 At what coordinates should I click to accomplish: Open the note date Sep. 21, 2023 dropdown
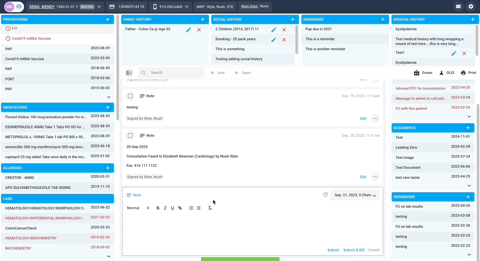click(355, 195)
